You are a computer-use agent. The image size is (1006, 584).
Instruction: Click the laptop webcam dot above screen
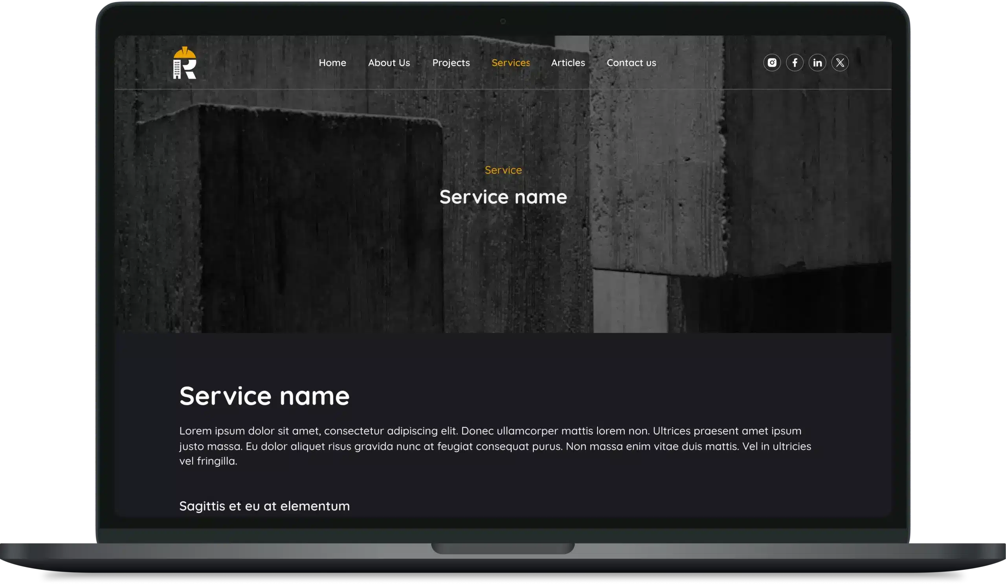point(503,21)
